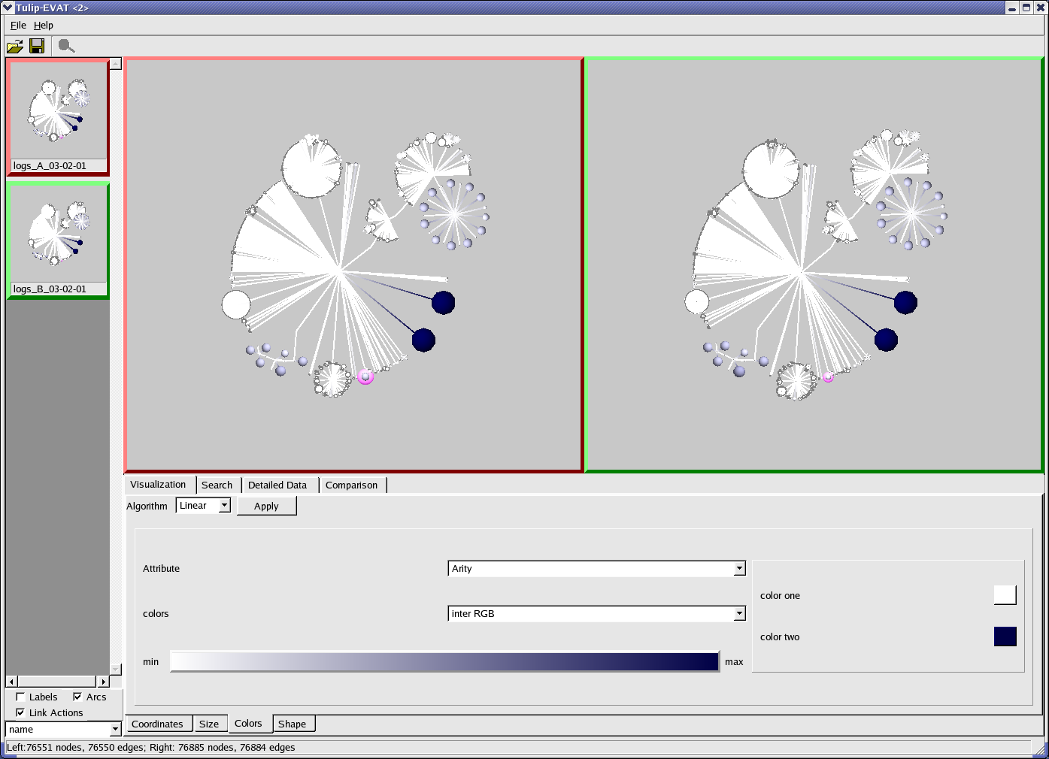This screenshot has height=759, width=1049.
Task: Click the window menu icon in title bar
Action: coord(8,8)
